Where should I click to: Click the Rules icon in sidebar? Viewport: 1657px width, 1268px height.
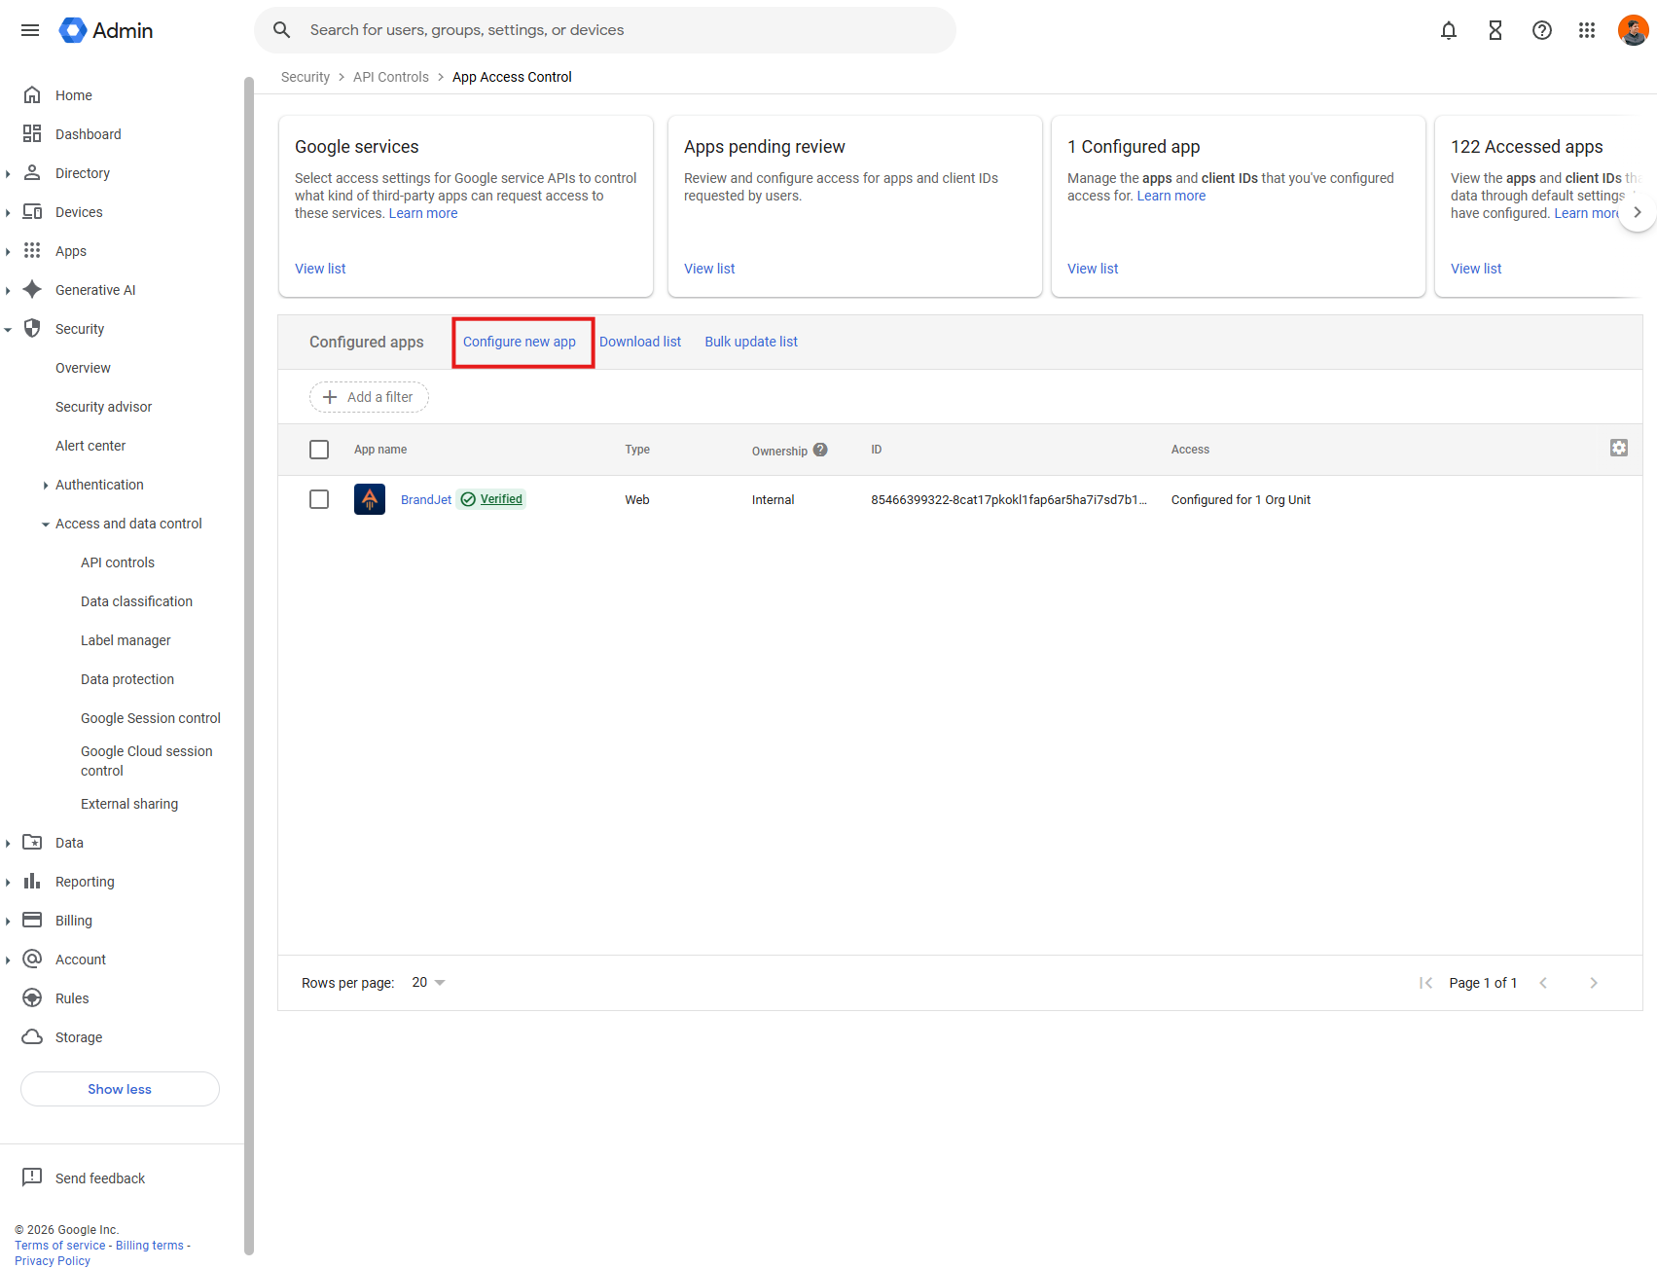point(32,998)
